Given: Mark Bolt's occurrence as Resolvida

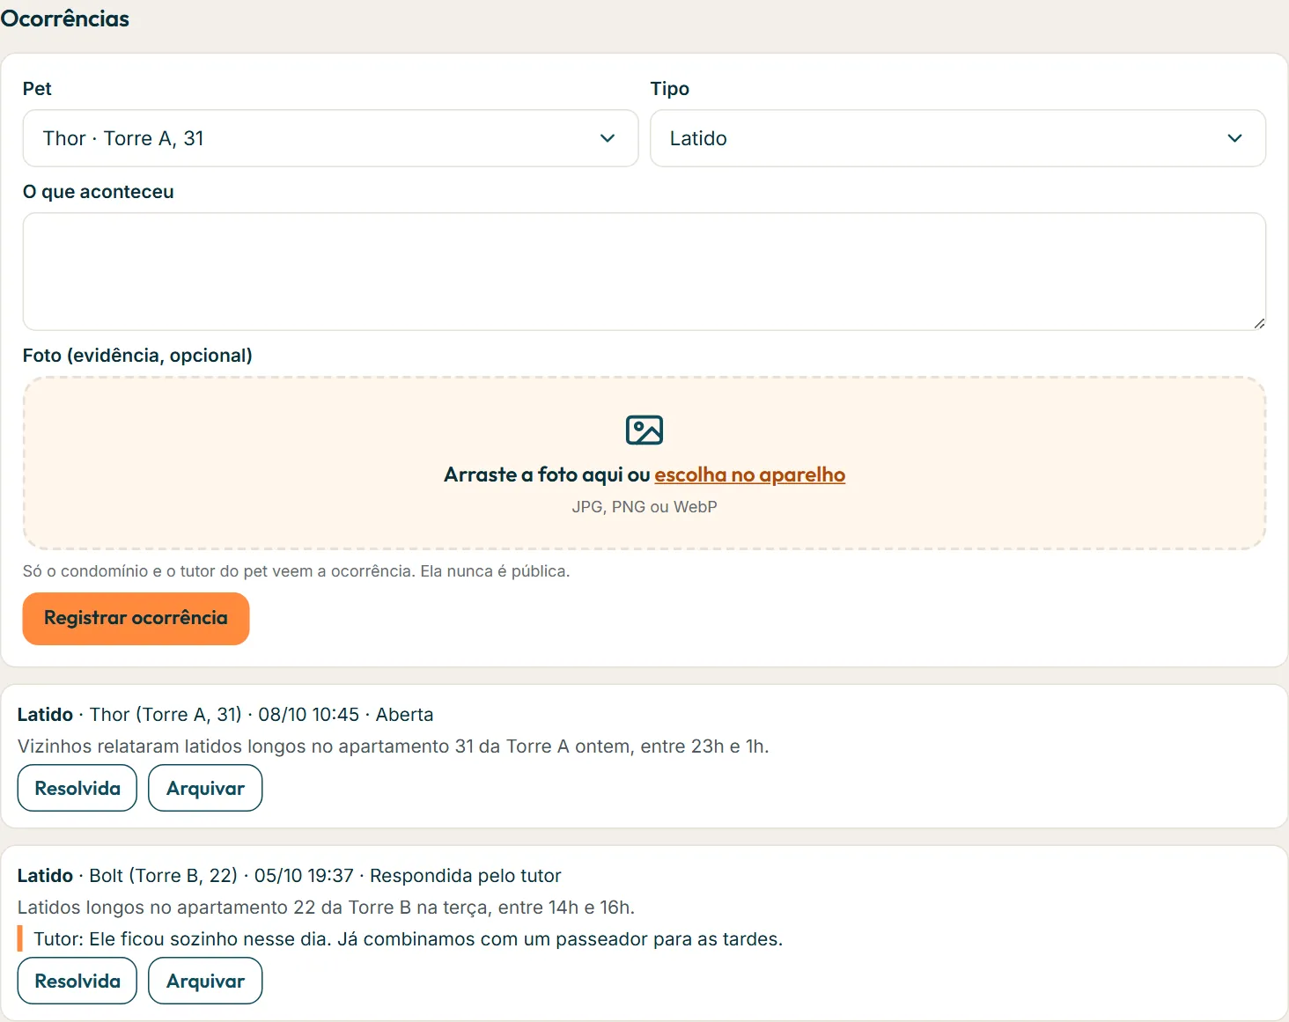Looking at the screenshot, I should (77, 981).
